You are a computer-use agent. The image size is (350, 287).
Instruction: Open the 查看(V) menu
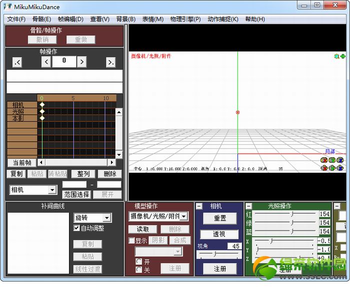point(100,19)
